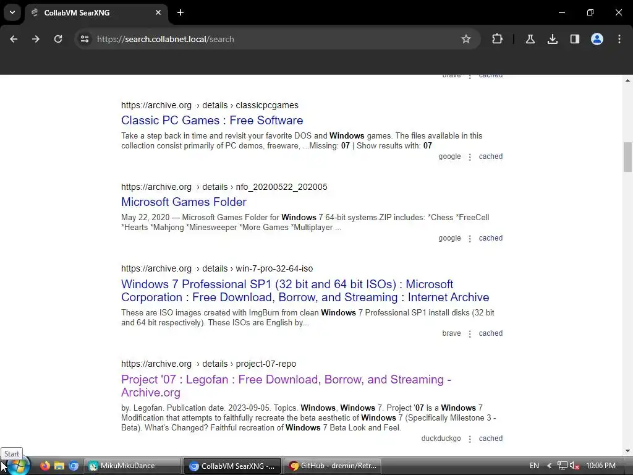Open the Classic PC Games result

pyautogui.click(x=212, y=121)
